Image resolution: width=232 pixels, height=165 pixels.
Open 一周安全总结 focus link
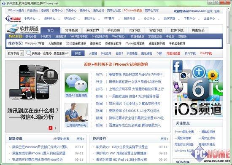point(207,138)
